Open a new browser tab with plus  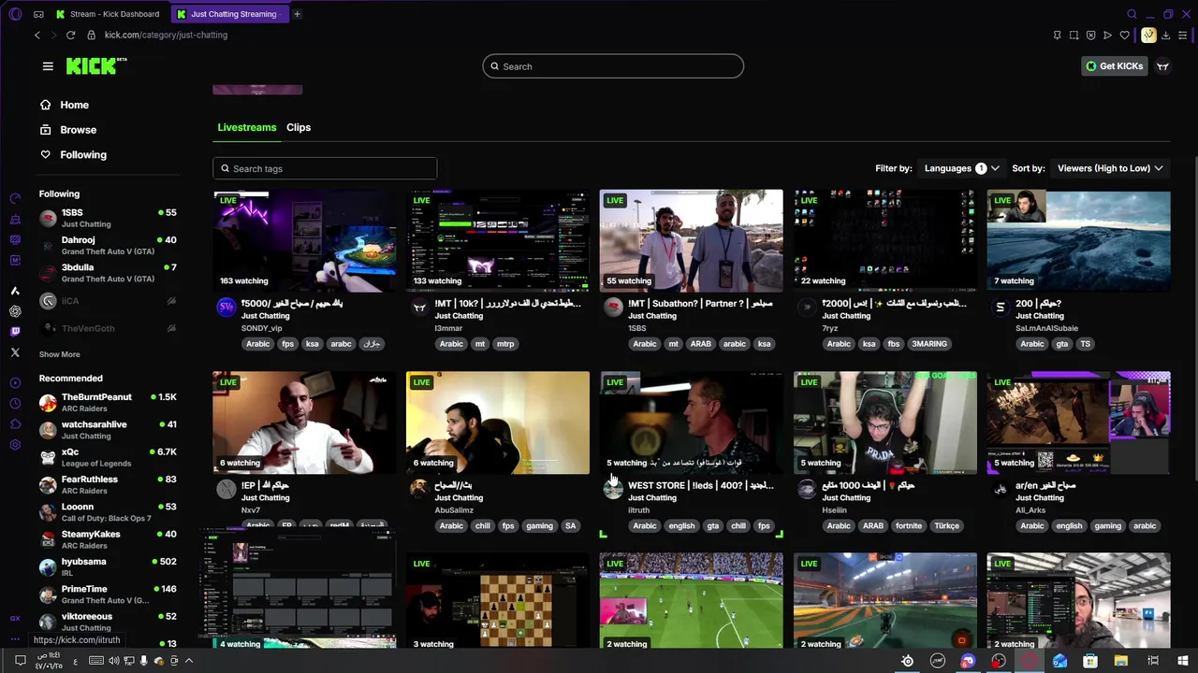[297, 14]
